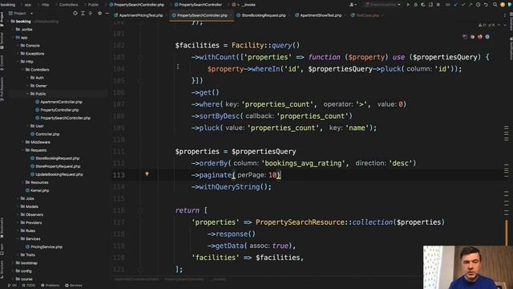The width and height of the screenshot is (513, 289).
Task: Select the config folder in tree
Action: (26, 271)
